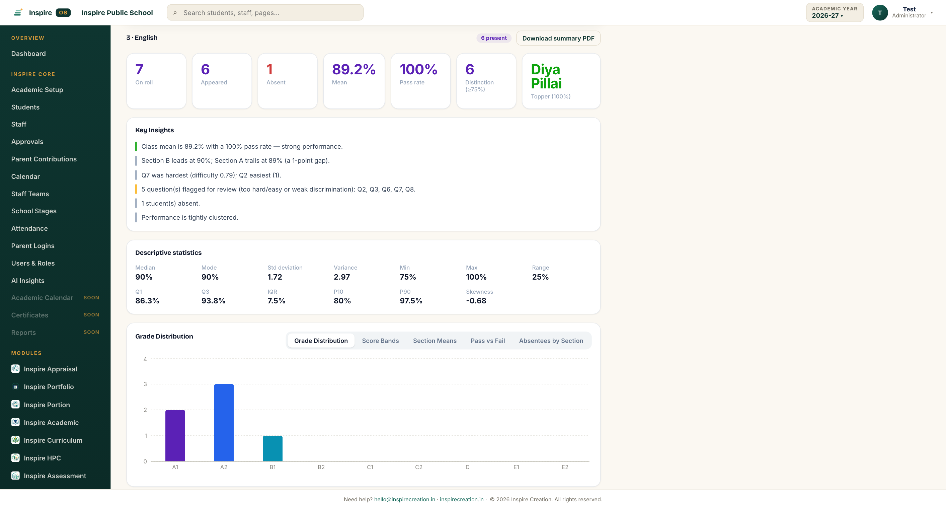Click the Std deviation value 1.72

click(x=275, y=277)
